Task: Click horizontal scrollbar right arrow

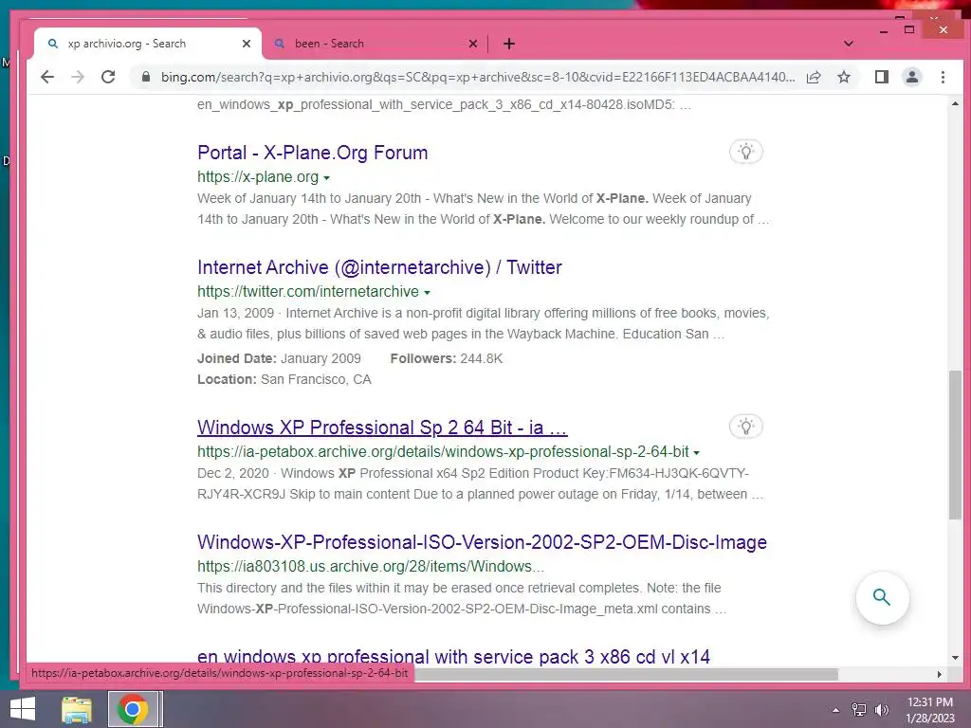Action: (940, 674)
